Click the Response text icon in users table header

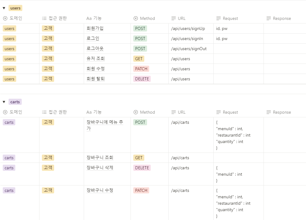pyautogui.click(x=269, y=18)
